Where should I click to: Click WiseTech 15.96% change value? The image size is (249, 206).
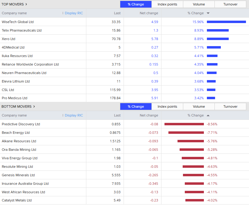pos(198,22)
